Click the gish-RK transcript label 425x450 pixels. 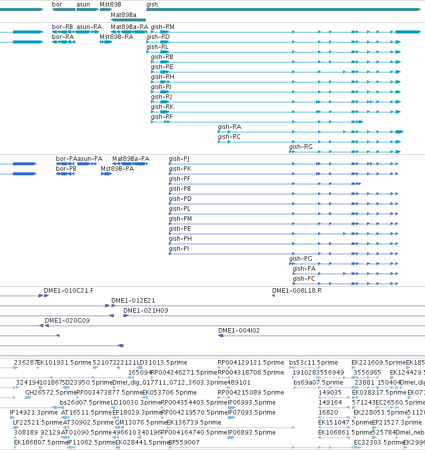click(x=162, y=107)
